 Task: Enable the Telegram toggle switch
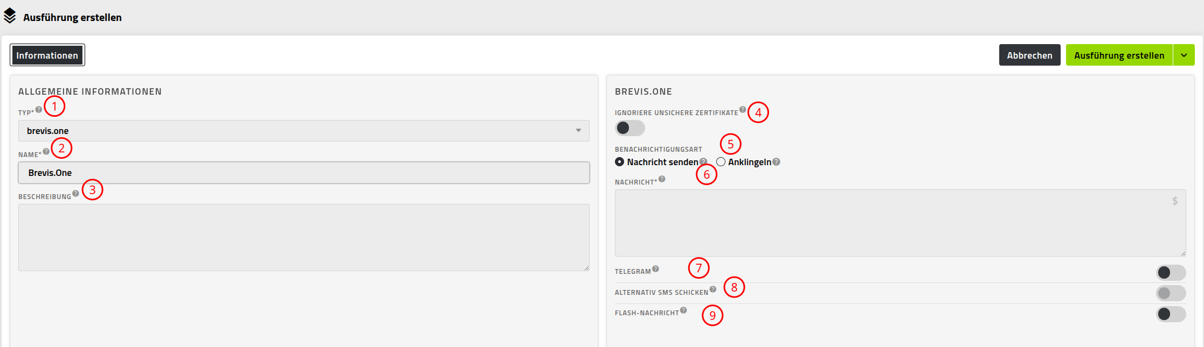coord(1171,273)
